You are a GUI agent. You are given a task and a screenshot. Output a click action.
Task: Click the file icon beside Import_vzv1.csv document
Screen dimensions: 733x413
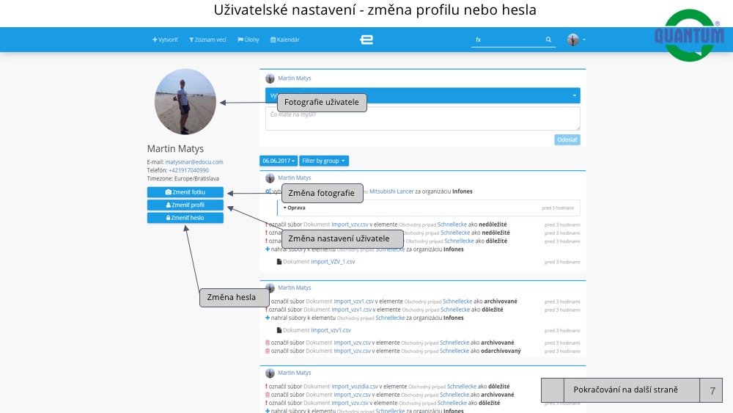coord(279,330)
